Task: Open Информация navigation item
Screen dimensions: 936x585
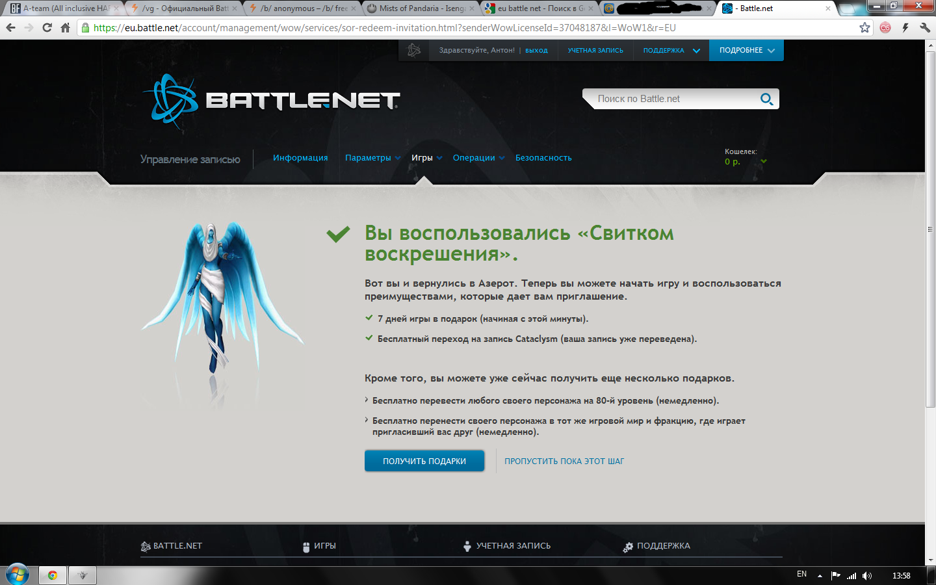Action: [x=300, y=158]
